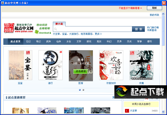
Task: Open fourth recommended book thumbnail in 重磅推荐
Action: (100, 111)
